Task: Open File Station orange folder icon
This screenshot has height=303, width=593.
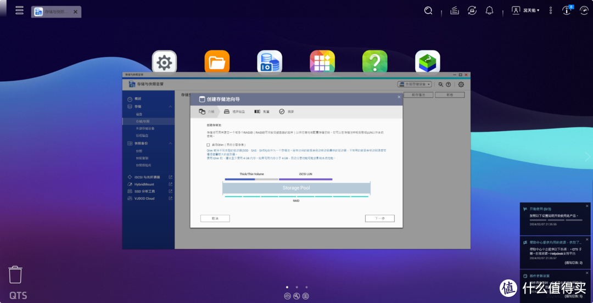Action: (217, 62)
